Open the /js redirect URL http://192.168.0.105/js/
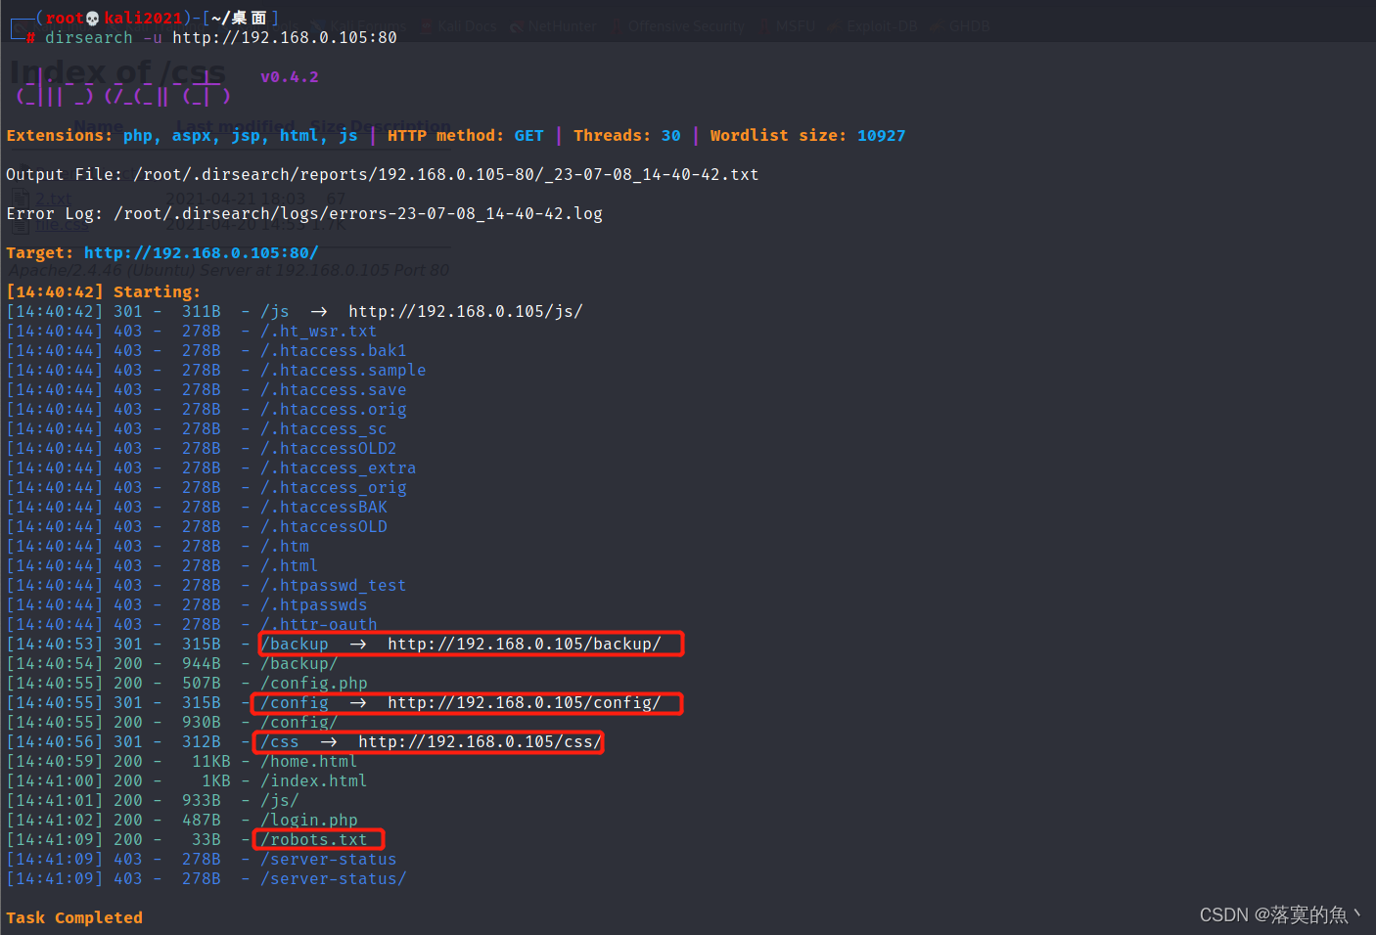 pos(466,311)
